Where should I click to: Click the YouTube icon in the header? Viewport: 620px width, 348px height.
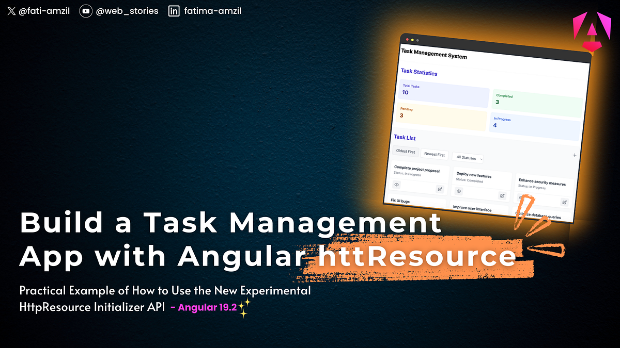tap(86, 10)
